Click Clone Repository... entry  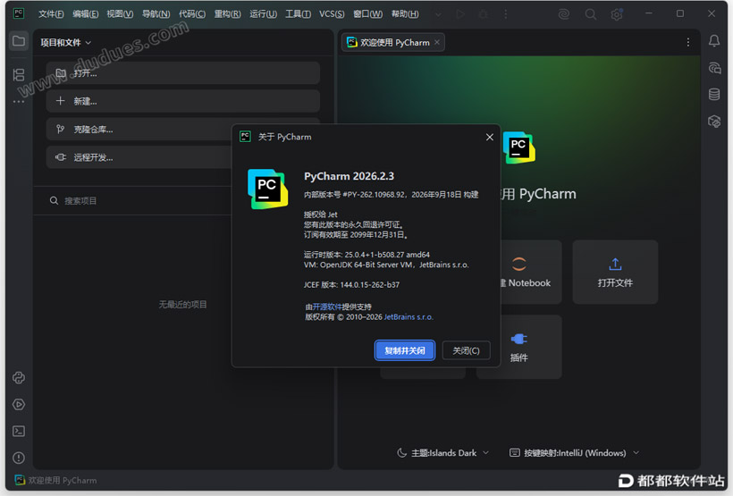point(139,129)
